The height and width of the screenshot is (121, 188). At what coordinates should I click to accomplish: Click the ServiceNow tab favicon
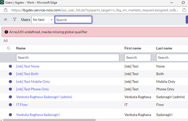tap(2, 2)
